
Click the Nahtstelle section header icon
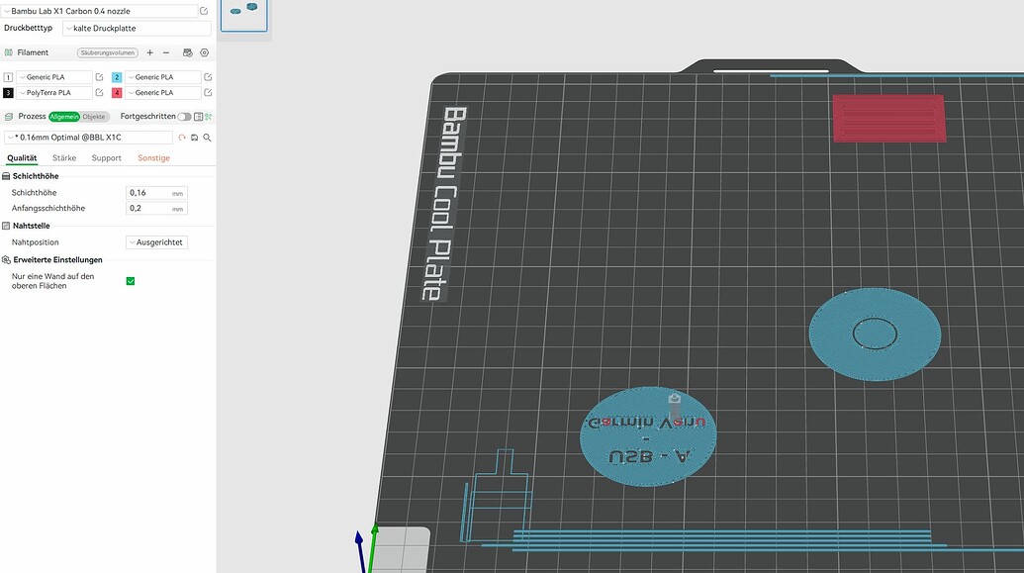point(6,226)
